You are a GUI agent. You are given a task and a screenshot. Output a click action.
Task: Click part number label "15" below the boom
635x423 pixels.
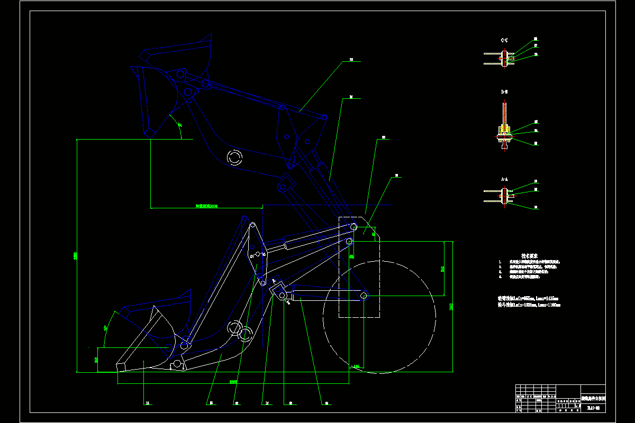tap(211, 403)
